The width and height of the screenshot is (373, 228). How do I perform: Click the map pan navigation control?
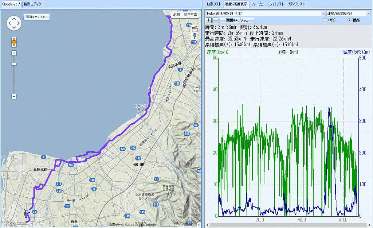14,23
